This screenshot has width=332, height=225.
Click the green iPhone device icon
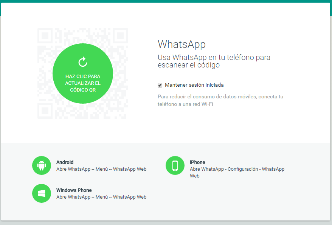click(175, 165)
